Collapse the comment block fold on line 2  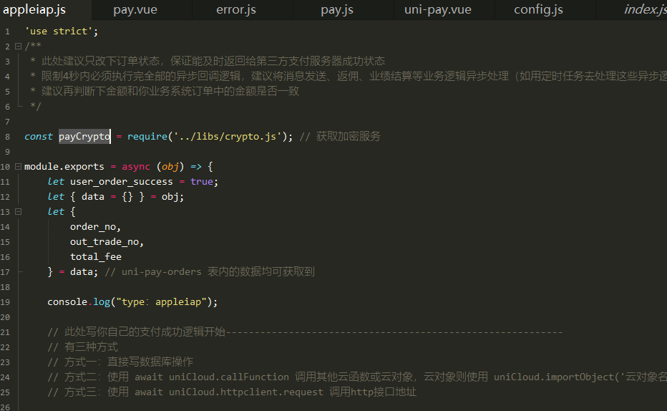click(18, 46)
